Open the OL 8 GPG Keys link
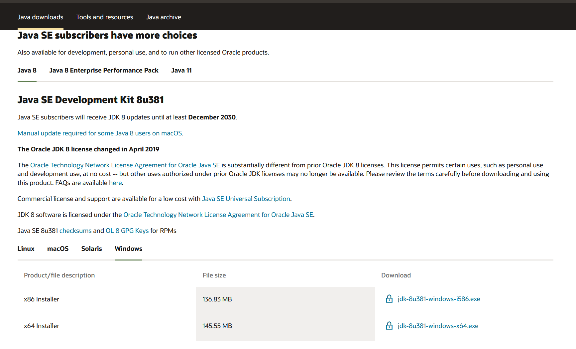 (x=127, y=231)
